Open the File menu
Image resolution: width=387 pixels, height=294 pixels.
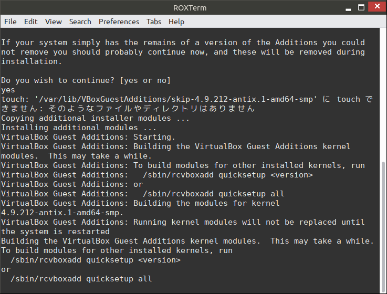[x=11, y=22]
